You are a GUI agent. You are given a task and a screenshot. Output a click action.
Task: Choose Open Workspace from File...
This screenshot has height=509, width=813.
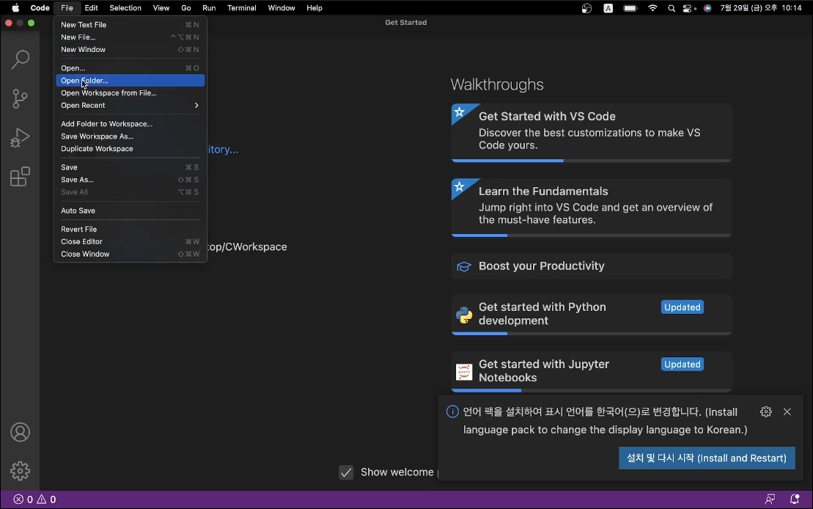click(x=130, y=93)
